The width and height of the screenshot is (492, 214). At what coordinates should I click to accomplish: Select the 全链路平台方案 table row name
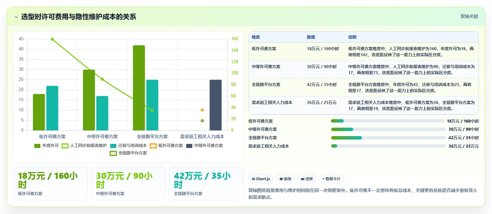coord(266,85)
